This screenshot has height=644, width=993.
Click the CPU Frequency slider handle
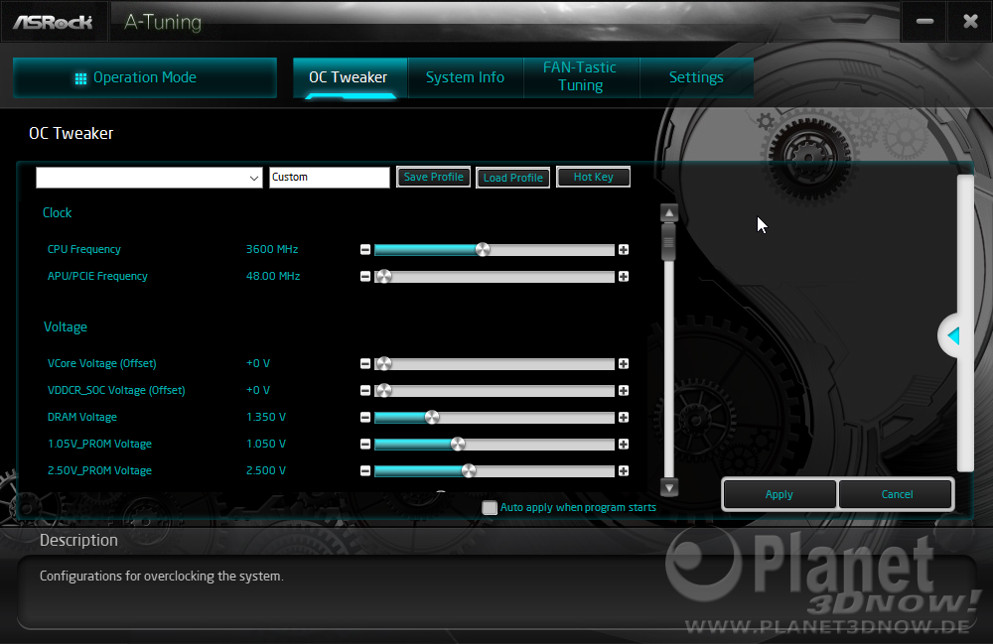483,250
